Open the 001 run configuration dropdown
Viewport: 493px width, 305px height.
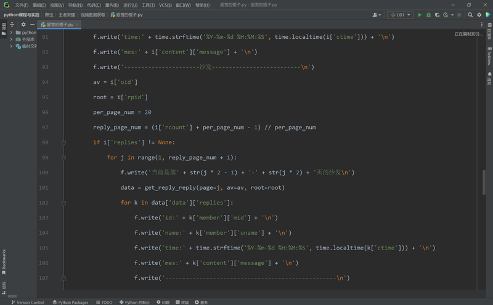coord(400,15)
